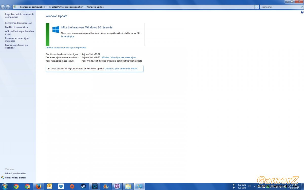This screenshot has width=304, height=190.
Task: Expand arrow before Windows Update breadcrumb
Action: pos(85,7)
